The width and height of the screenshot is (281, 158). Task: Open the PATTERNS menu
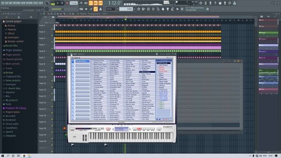(17, 3)
